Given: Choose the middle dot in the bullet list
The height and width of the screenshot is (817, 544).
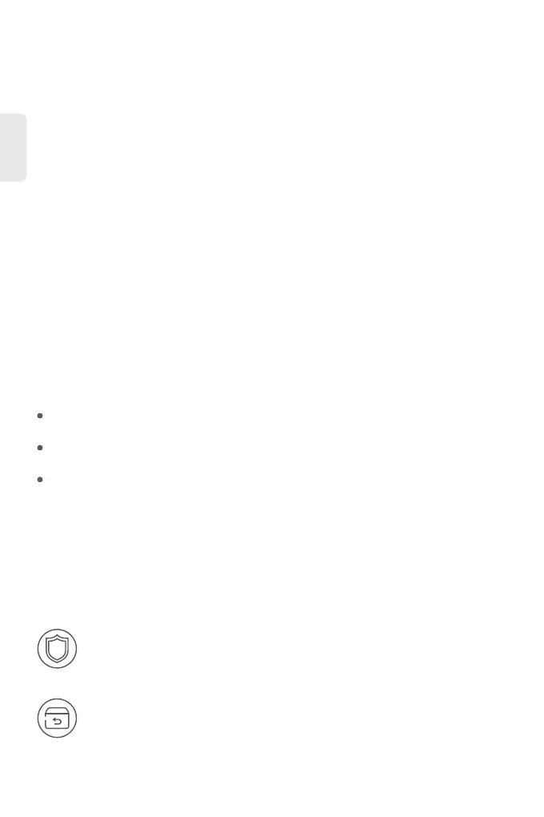Looking at the screenshot, I should tap(40, 448).
